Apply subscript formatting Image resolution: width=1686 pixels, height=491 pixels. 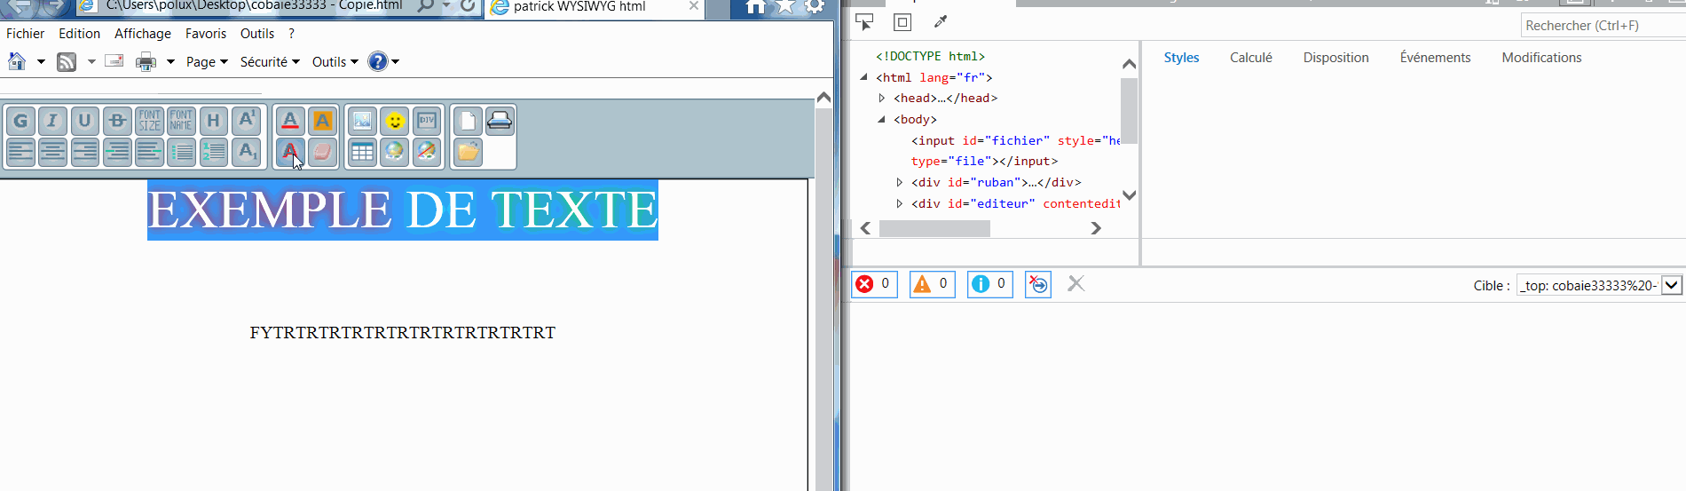point(246,152)
